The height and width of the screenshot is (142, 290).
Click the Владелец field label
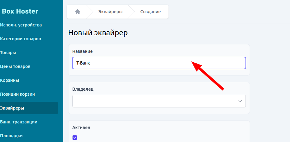(83, 89)
